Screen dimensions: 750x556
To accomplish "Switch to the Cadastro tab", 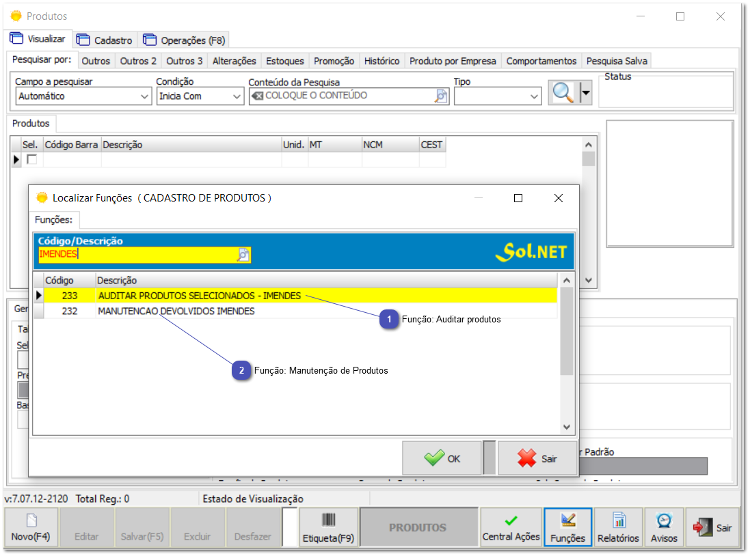I will pos(106,40).
